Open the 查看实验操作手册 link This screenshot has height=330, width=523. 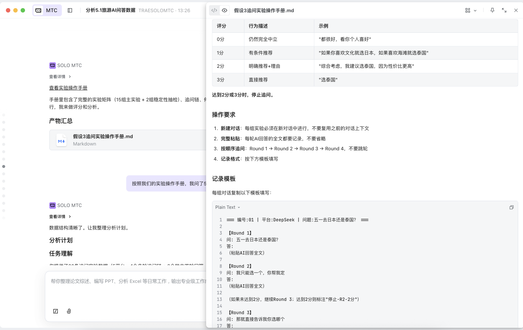[68, 88]
